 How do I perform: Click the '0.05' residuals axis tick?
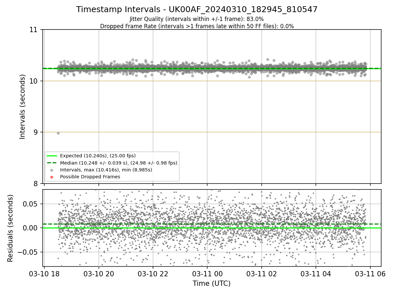[30, 204]
